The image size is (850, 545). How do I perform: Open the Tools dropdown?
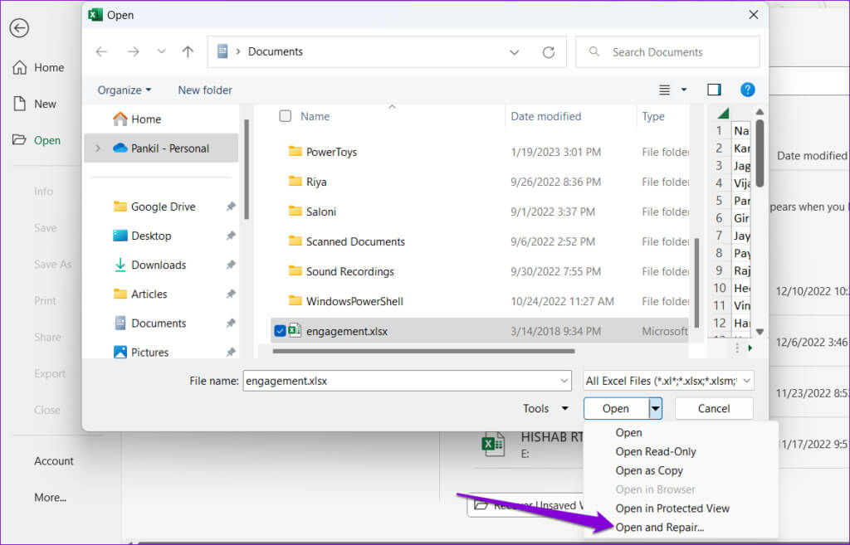pyautogui.click(x=545, y=408)
